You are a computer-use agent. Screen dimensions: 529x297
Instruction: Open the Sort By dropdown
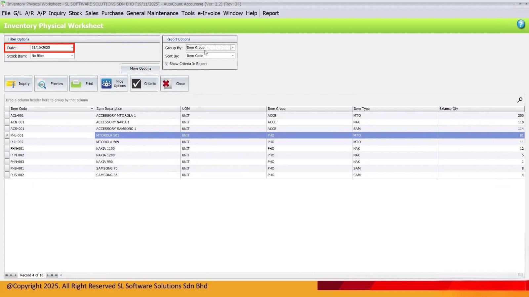click(x=232, y=56)
